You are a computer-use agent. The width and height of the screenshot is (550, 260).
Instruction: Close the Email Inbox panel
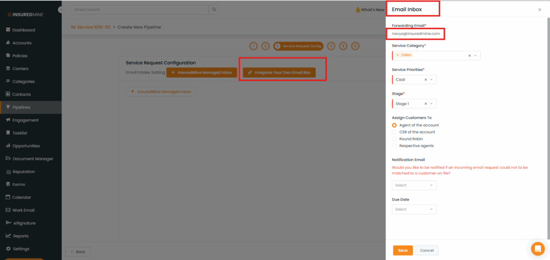(539, 10)
